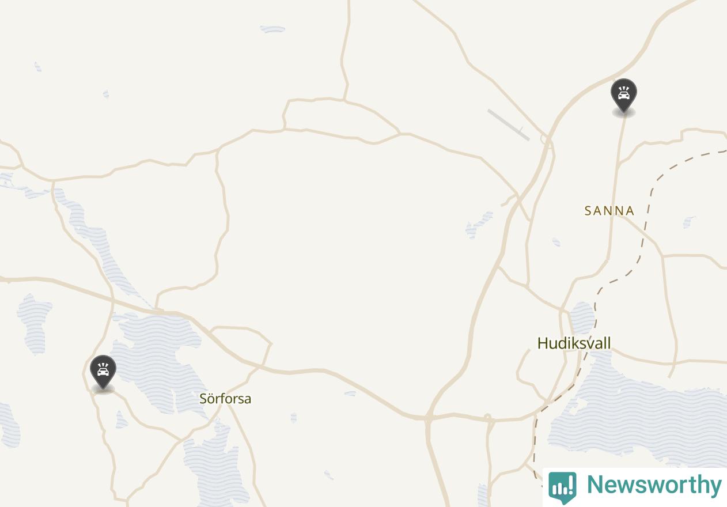Select the Sörforsa town label

(x=225, y=399)
